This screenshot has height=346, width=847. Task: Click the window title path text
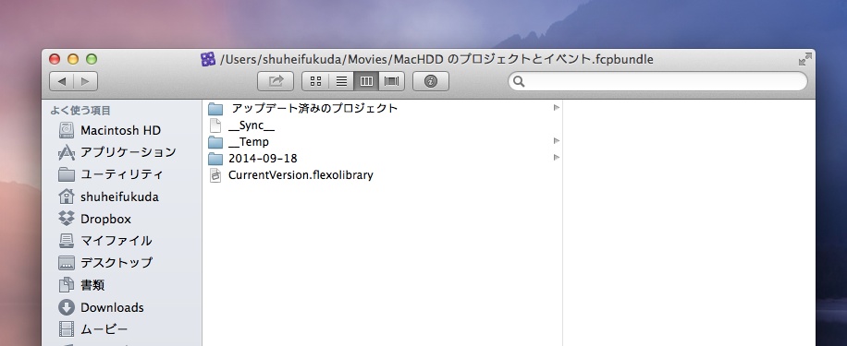tap(436, 59)
